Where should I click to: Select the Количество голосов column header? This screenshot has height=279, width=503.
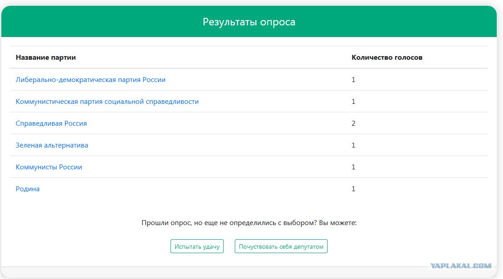pyautogui.click(x=387, y=57)
